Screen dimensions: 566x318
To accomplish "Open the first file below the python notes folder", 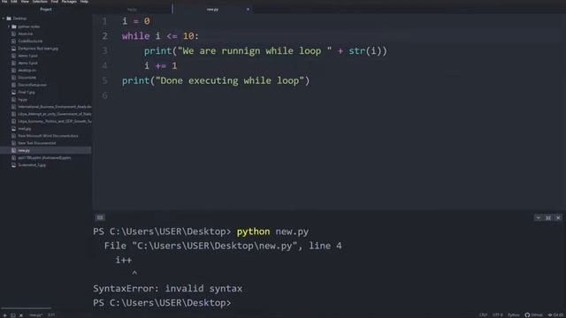I will (26, 34).
